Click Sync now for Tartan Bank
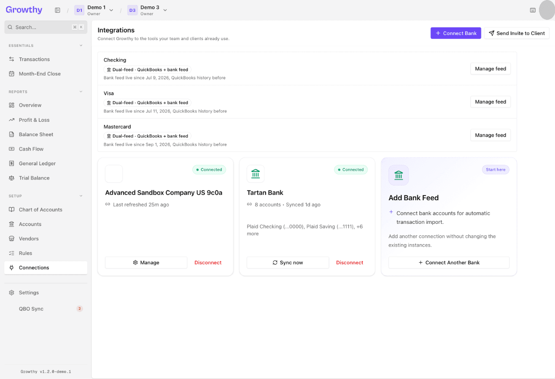This screenshot has height=379, width=555. coord(288,263)
